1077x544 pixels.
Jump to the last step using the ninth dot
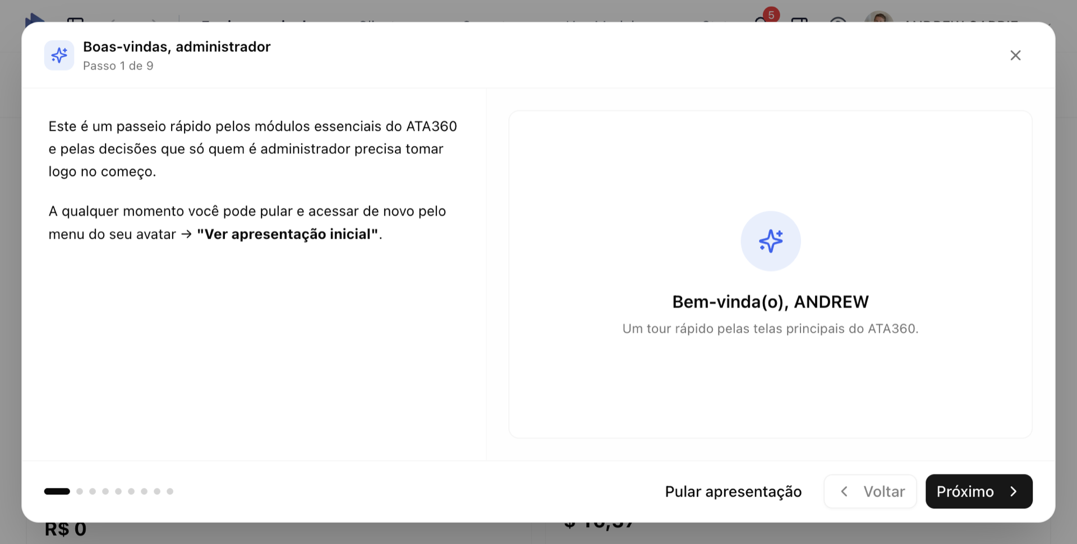point(170,491)
